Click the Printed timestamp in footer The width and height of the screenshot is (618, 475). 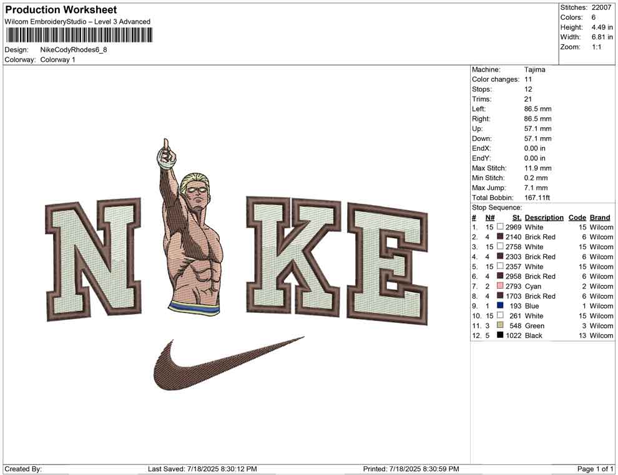click(x=411, y=469)
